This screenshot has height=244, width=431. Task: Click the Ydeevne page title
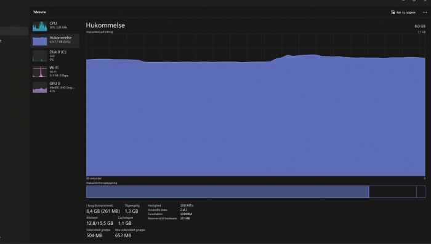[39, 12]
